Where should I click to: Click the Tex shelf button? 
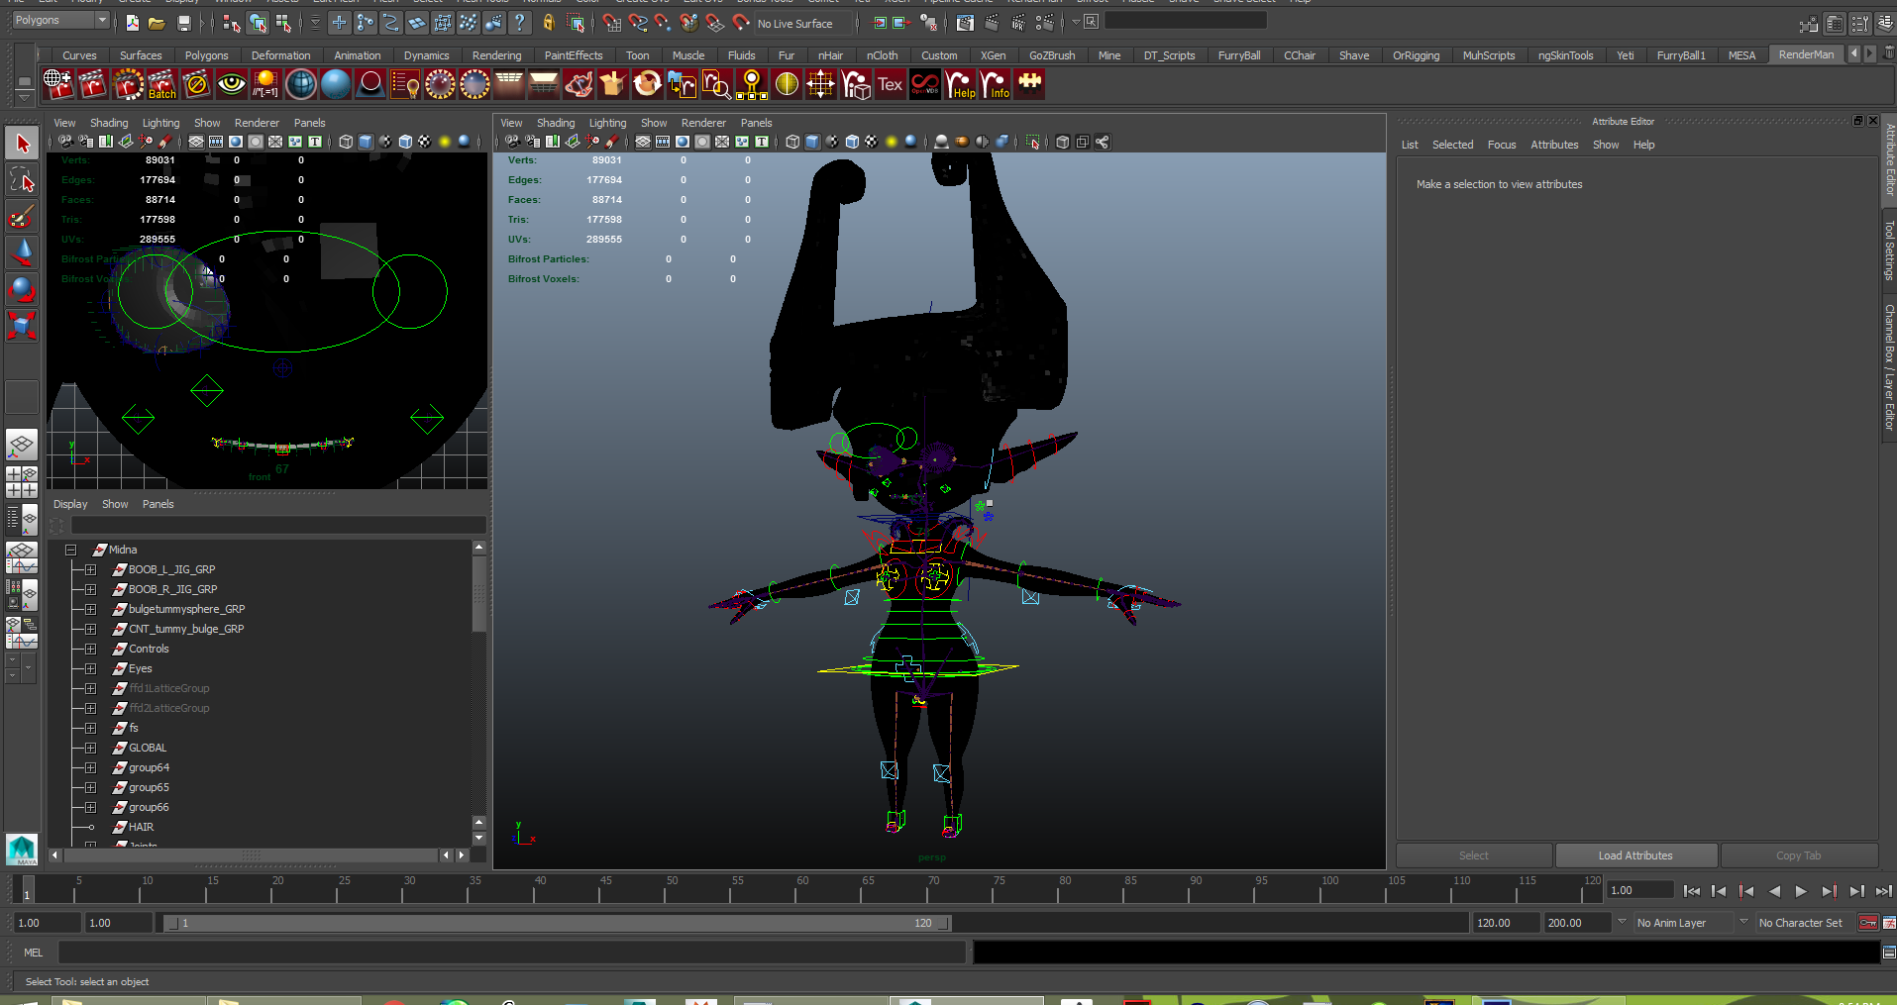(890, 85)
